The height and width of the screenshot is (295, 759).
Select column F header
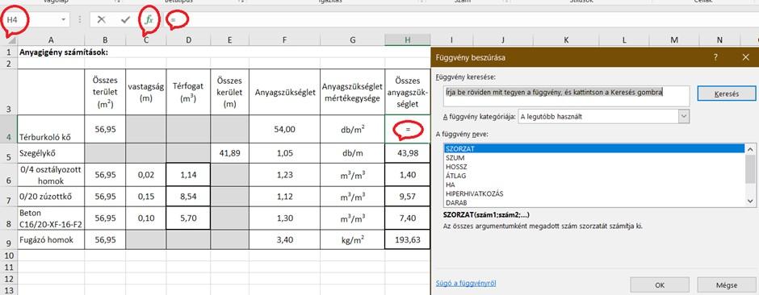(284, 40)
